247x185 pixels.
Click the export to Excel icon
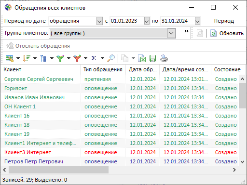(x=142, y=58)
